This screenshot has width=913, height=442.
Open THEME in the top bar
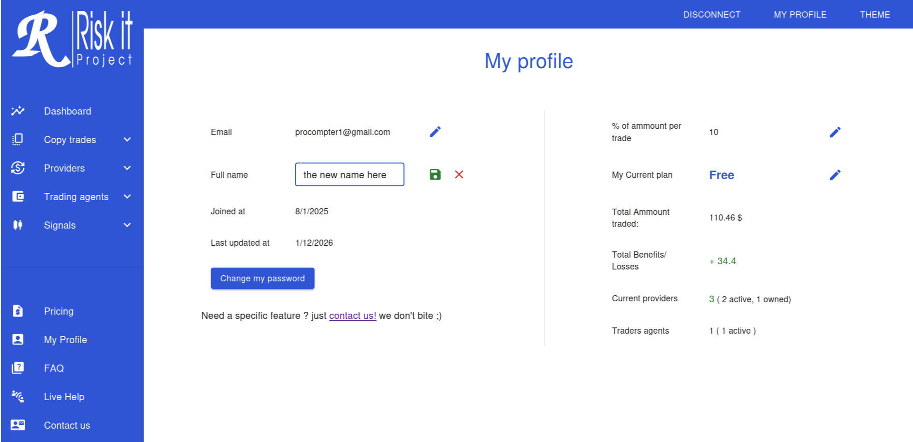point(875,15)
